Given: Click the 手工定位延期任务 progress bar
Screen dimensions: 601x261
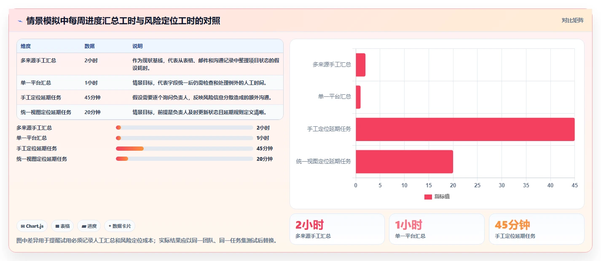Looking at the screenshot, I should (x=184, y=149).
